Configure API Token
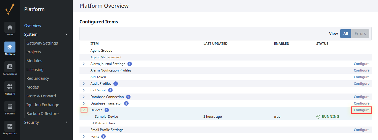 [x=361, y=77]
